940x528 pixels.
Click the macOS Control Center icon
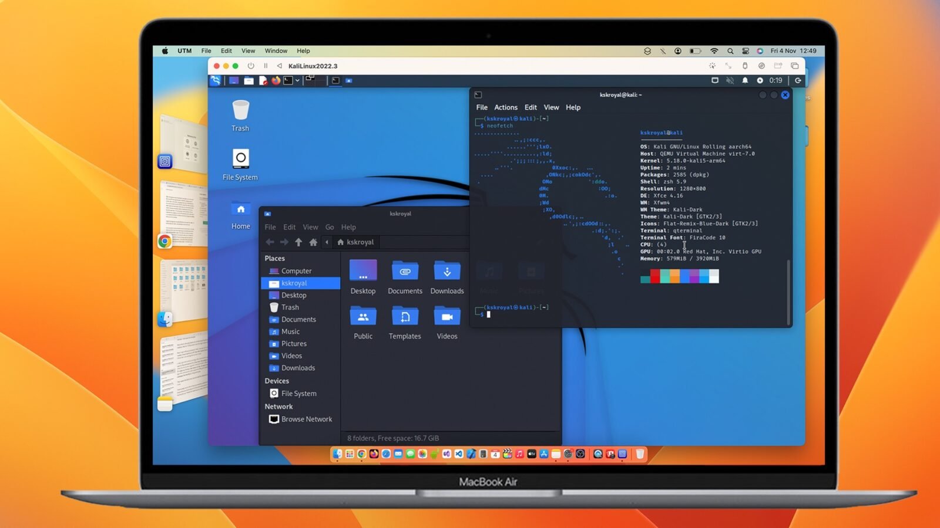point(746,51)
